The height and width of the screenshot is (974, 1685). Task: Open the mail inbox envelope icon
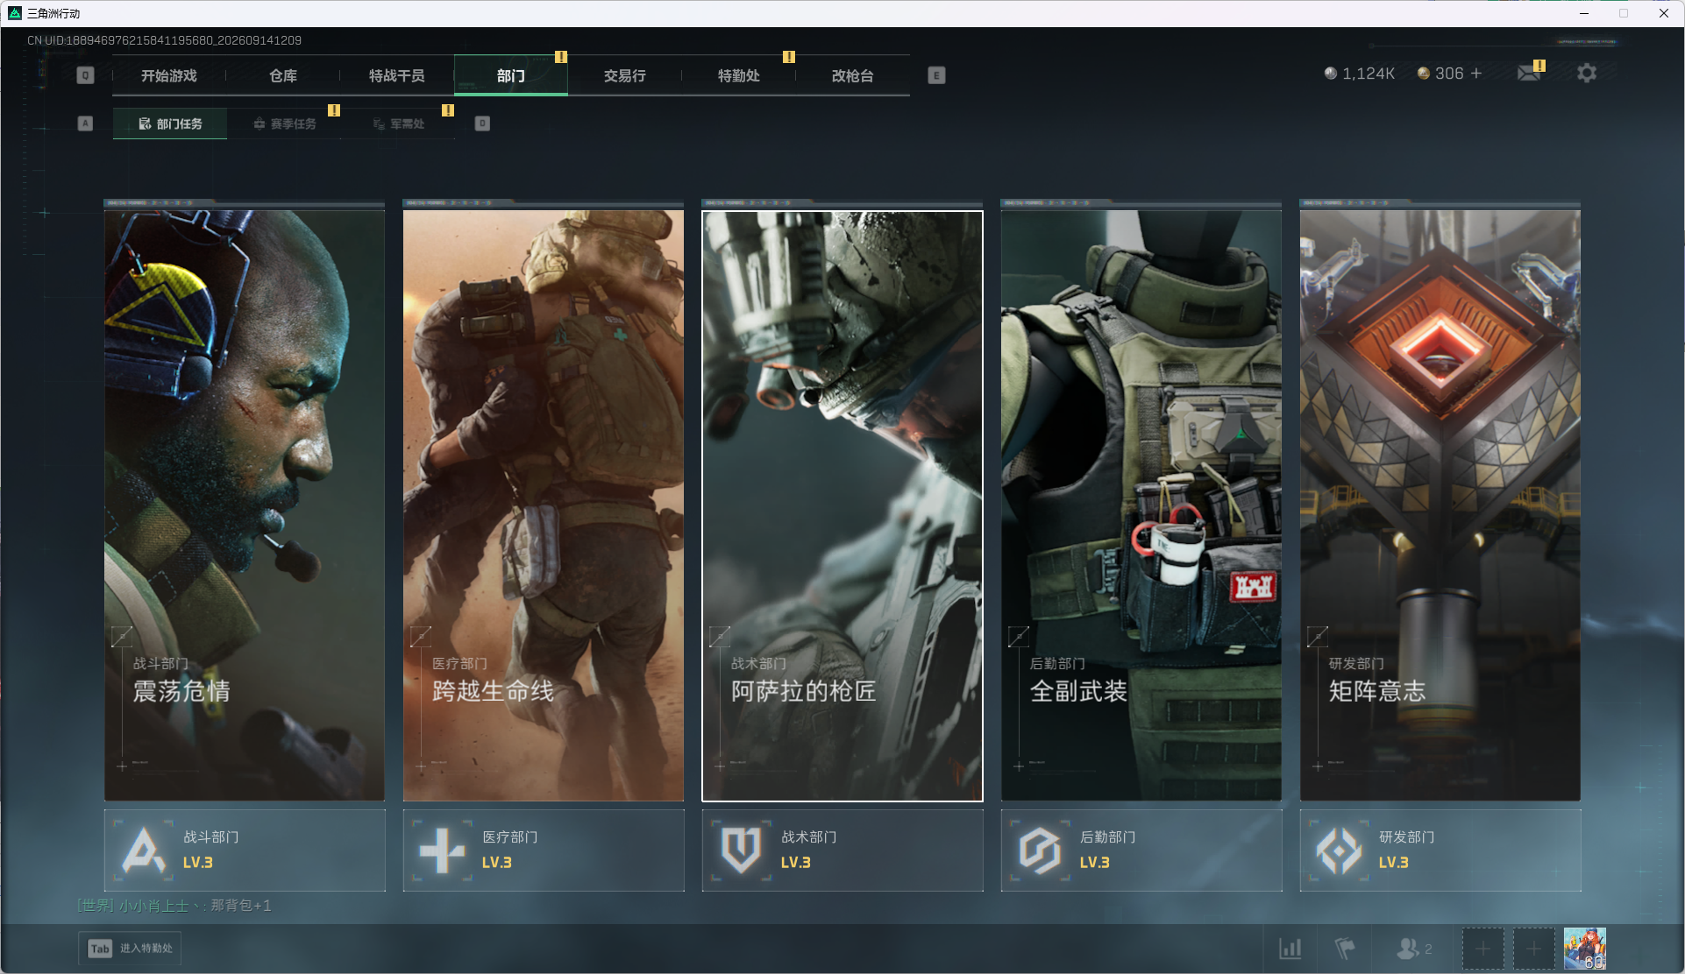1529,73
